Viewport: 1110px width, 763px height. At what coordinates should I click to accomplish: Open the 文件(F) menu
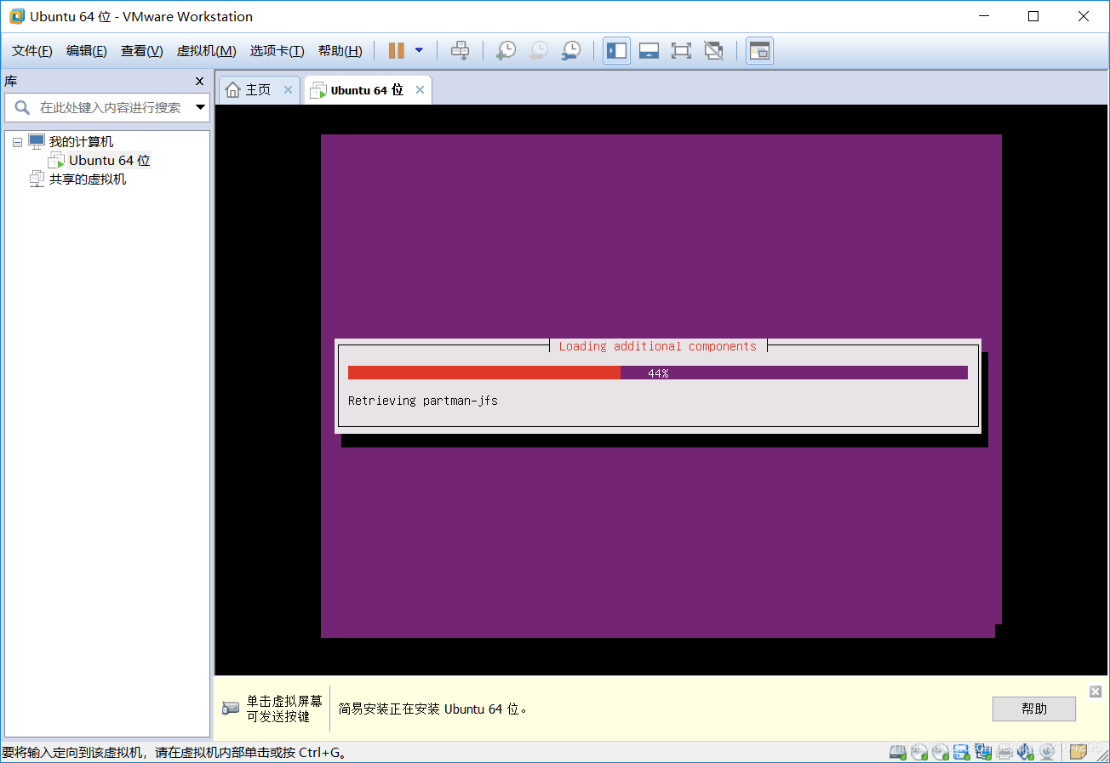(32, 51)
